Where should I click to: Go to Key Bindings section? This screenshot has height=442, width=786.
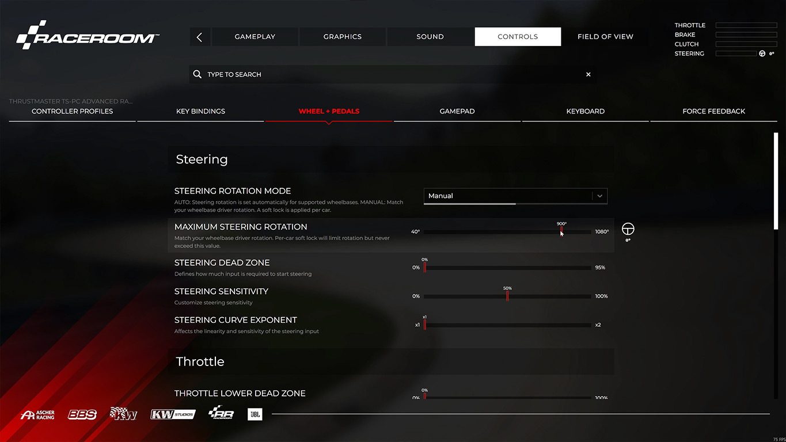[x=200, y=111]
